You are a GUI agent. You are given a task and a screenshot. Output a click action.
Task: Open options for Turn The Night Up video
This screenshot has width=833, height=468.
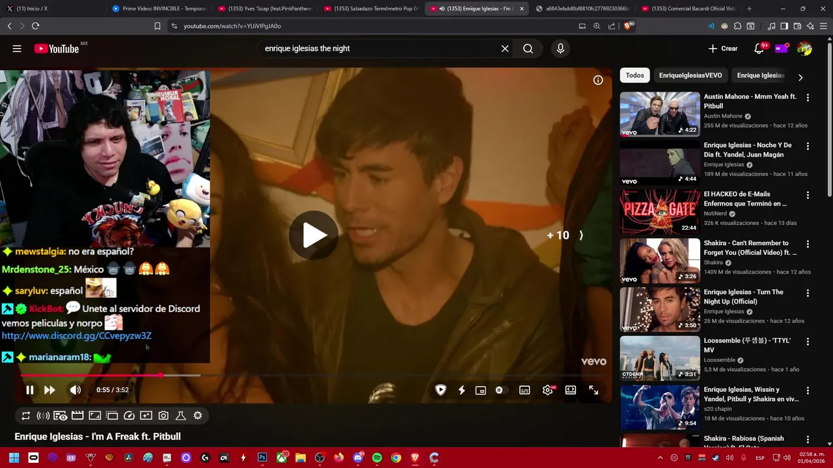pyautogui.click(x=808, y=293)
